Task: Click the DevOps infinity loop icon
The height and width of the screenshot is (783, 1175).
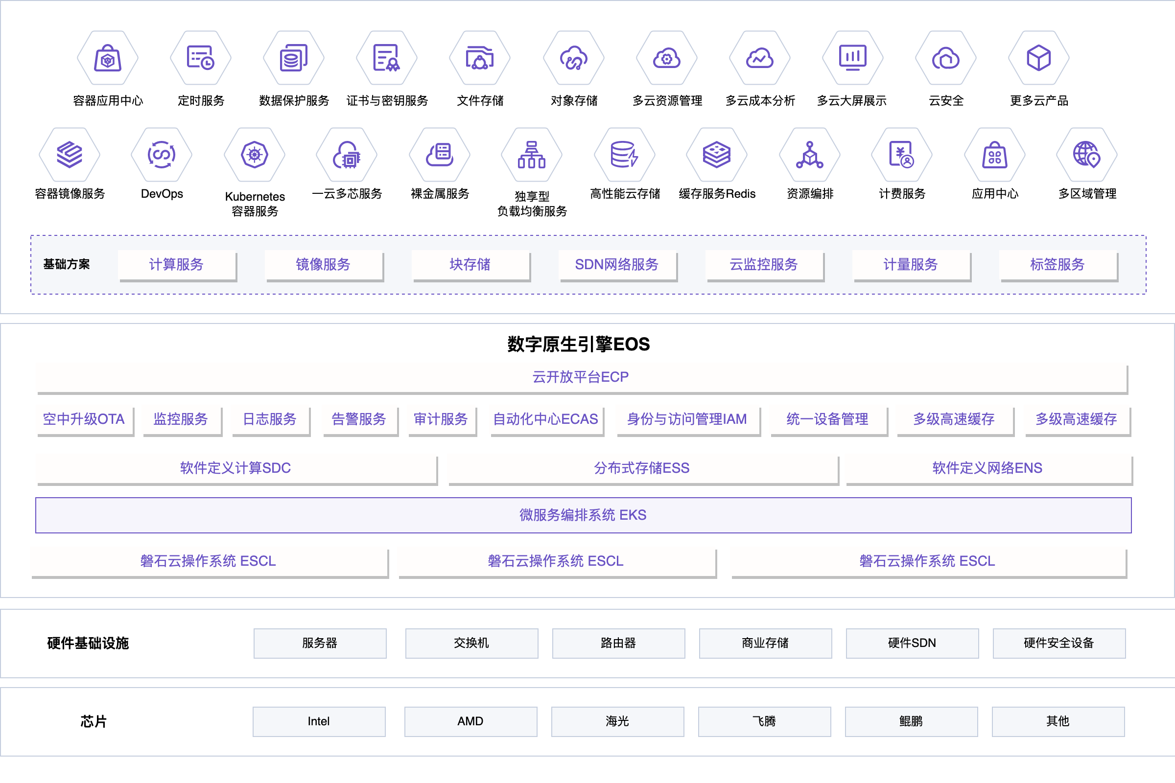Action: 162,155
